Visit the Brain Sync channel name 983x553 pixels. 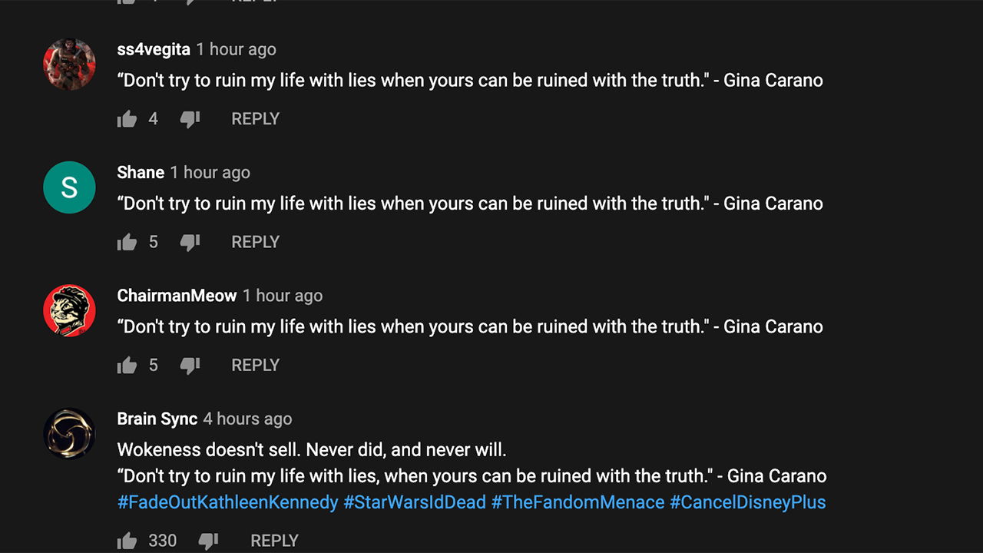tap(157, 419)
